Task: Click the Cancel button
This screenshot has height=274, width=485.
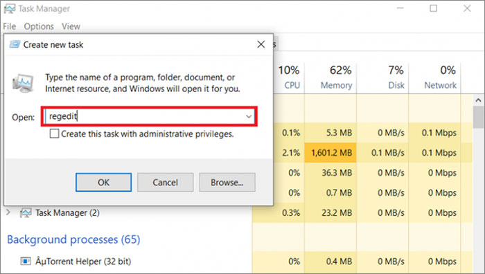Action: [165, 182]
